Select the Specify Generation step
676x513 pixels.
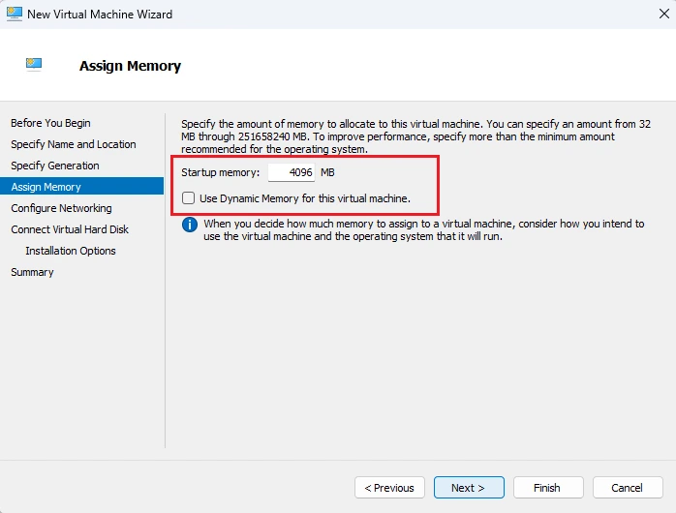pyautogui.click(x=55, y=166)
